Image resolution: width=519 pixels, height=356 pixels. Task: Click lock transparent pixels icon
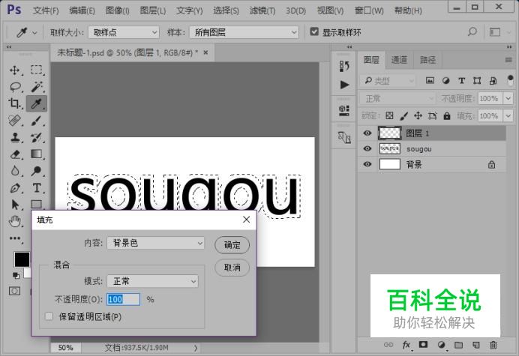[389, 115]
